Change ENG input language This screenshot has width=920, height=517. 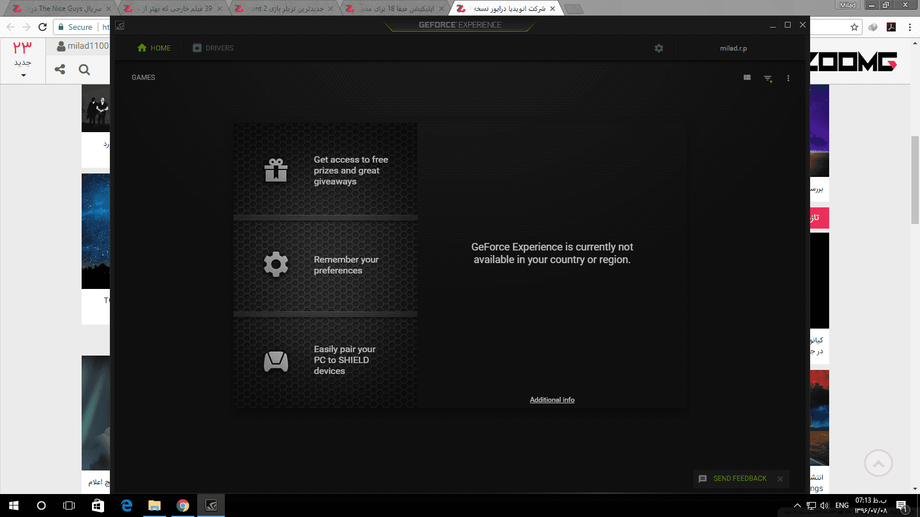coord(842,506)
